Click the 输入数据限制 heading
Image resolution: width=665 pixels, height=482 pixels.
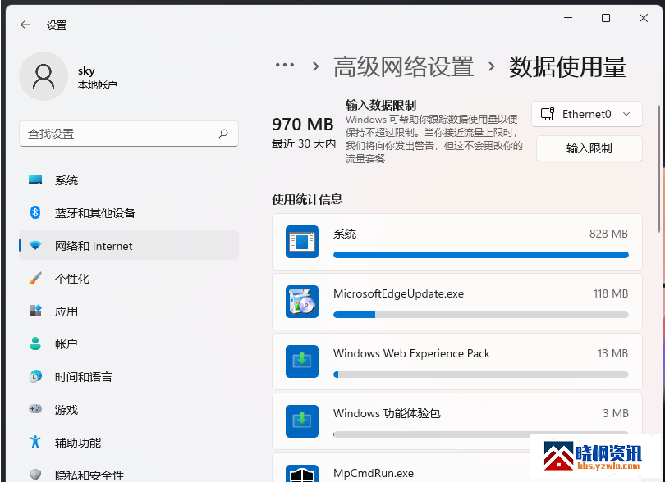coord(381,105)
